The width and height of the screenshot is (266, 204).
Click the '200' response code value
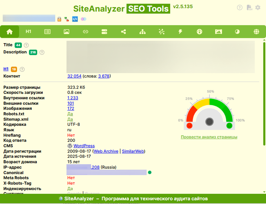tap(71, 140)
